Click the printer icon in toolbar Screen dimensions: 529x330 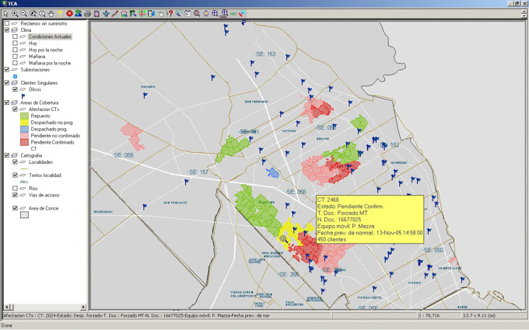click(x=87, y=14)
